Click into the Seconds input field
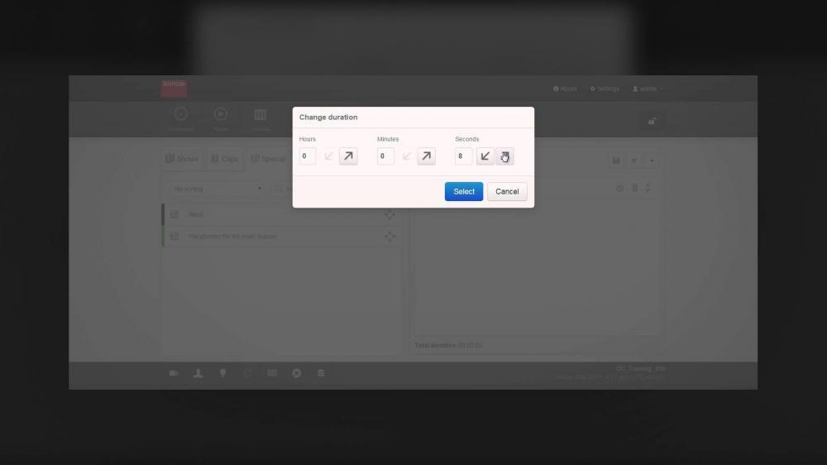 [463, 156]
